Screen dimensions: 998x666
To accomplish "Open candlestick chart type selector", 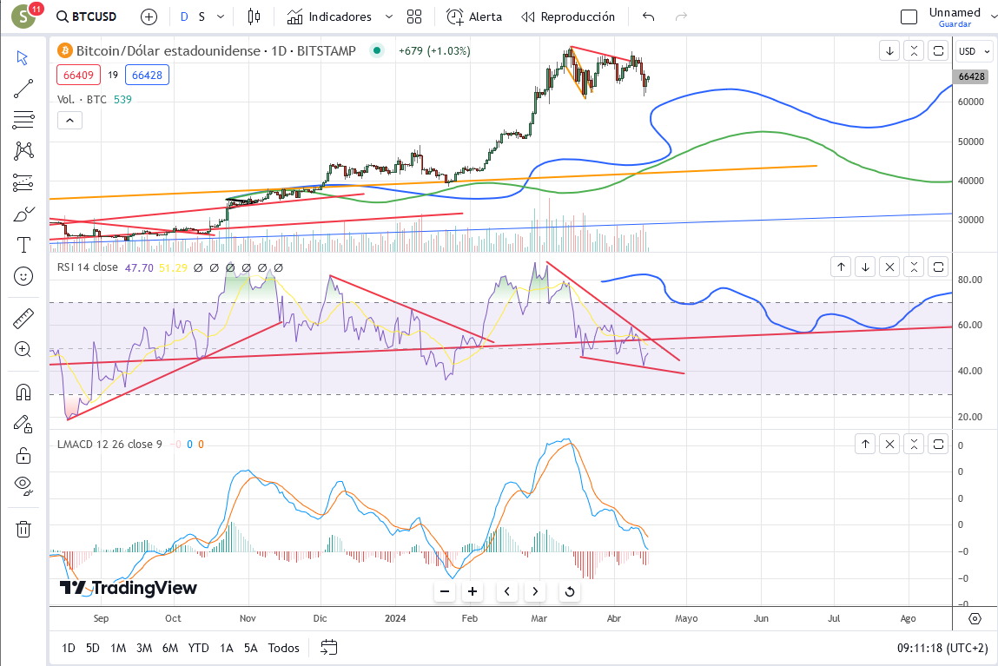I will tap(254, 16).
